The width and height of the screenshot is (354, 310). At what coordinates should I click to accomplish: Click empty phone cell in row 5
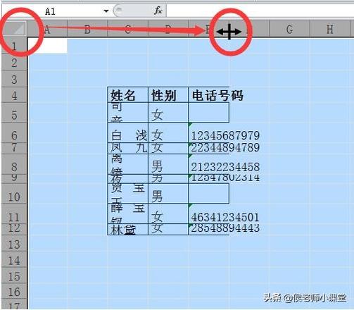point(209,113)
